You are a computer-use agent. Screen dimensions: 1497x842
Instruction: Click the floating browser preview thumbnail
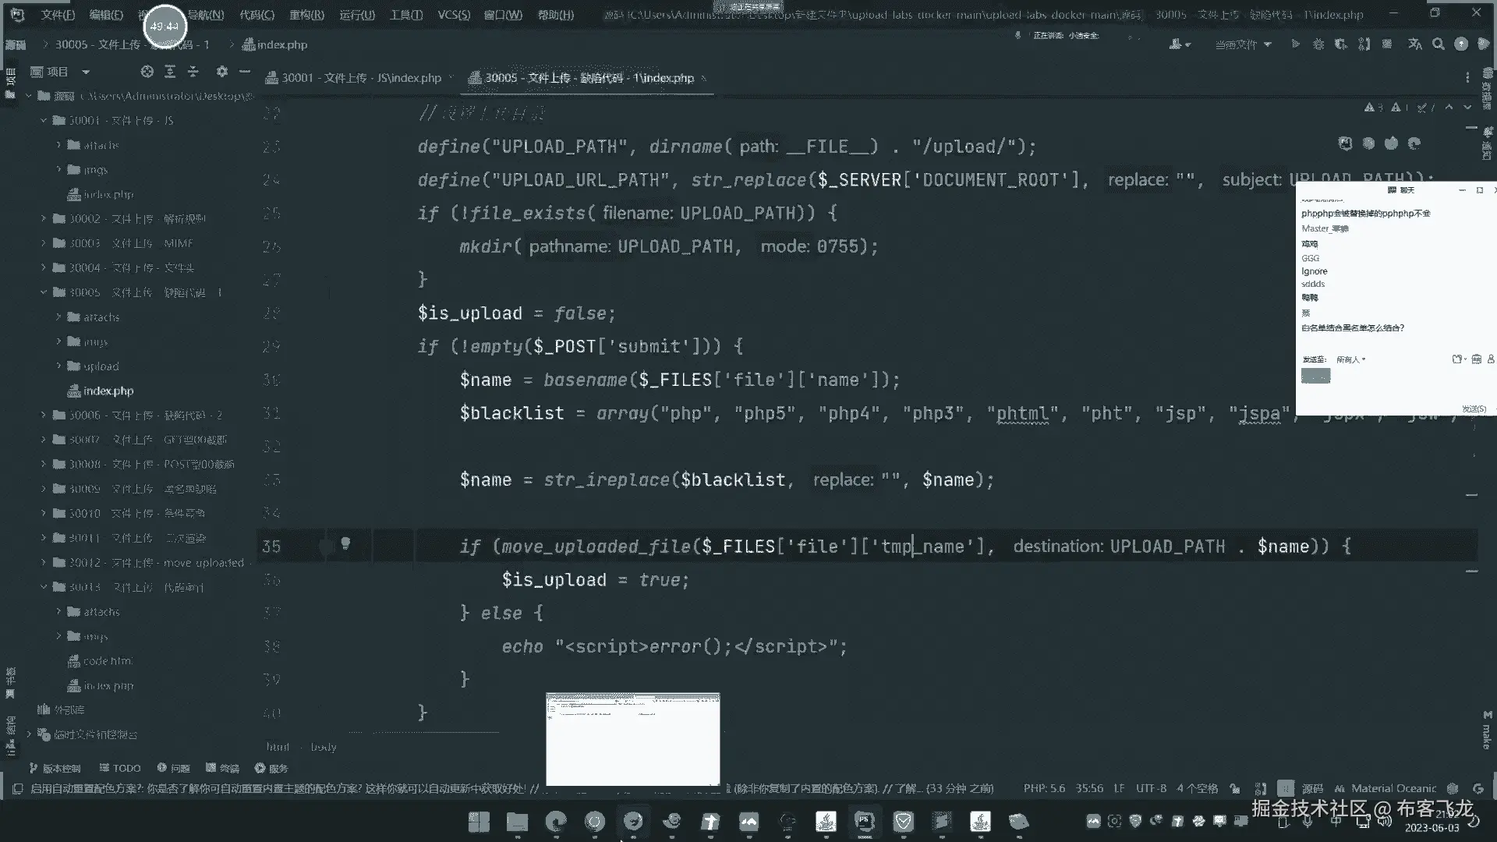pyautogui.click(x=632, y=738)
